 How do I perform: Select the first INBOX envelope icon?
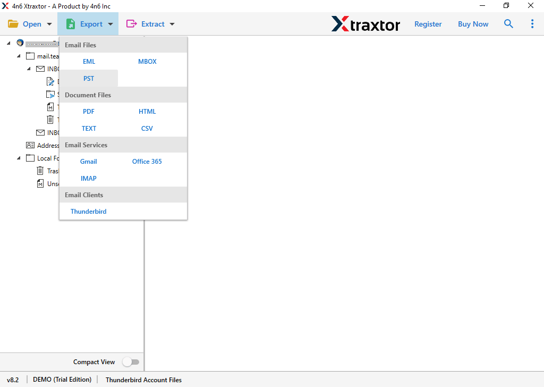(40, 69)
